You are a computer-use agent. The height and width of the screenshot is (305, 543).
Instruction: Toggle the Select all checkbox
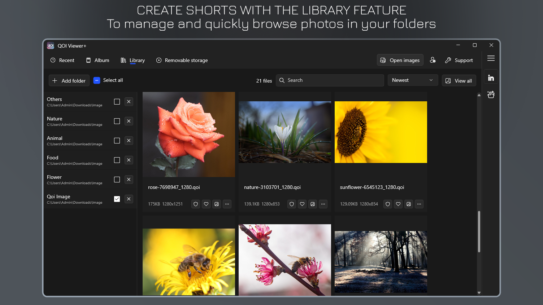tap(97, 80)
